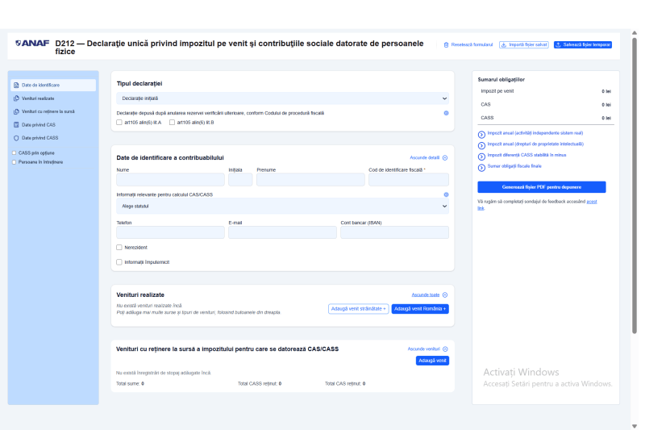Focus the Cod de identificare fiscală field
This screenshot has width=645, height=430.
(x=408, y=180)
